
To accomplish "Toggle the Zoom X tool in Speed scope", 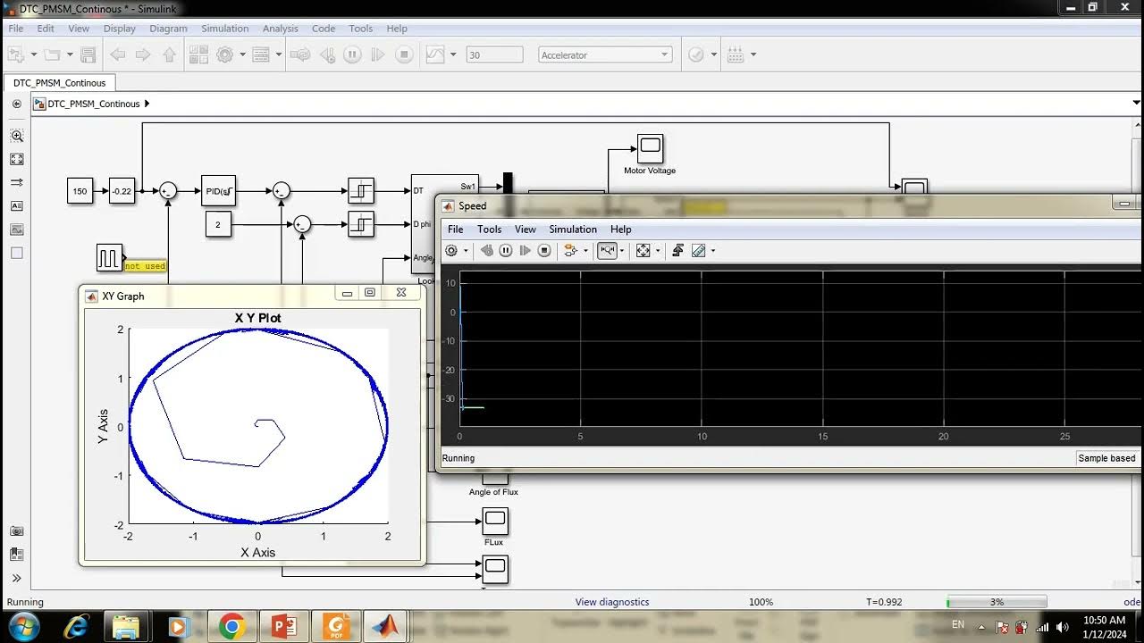I will 608,251.
